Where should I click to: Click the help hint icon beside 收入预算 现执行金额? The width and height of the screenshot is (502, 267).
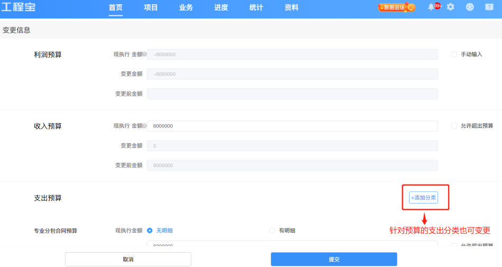pyautogui.click(x=145, y=126)
